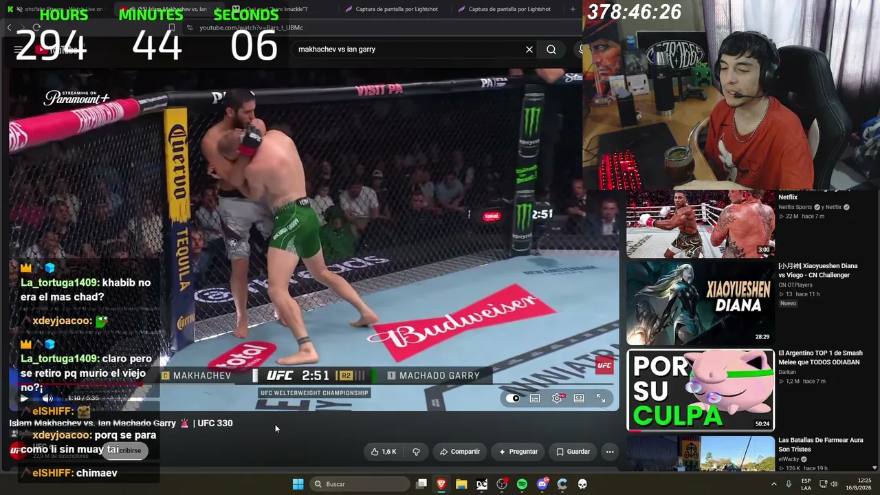Open File Explorer from the taskbar

pos(461,484)
